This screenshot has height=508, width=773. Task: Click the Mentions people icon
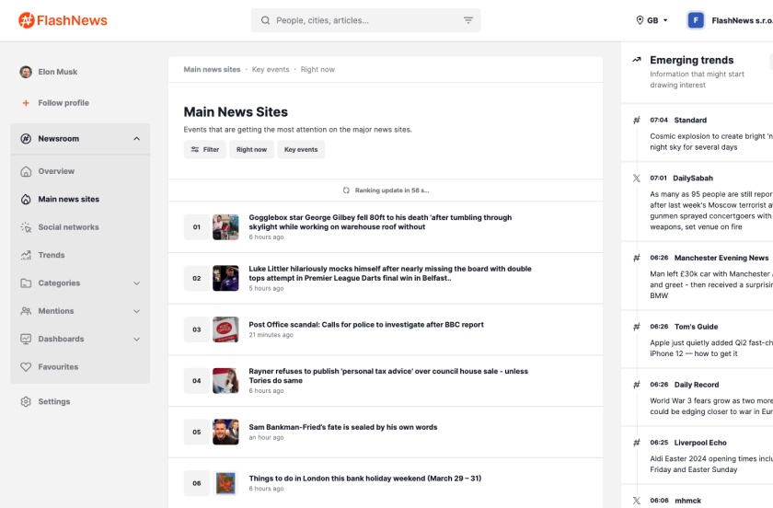pyautogui.click(x=26, y=311)
